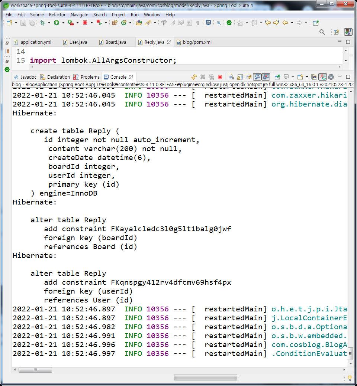Open the Navigate menu

[79, 15]
